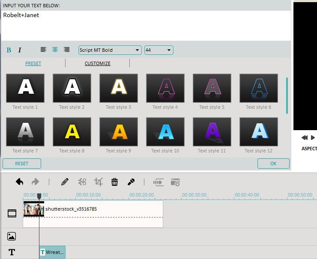
Task: Select Text style 3 yellow glow preset
Action: click(119, 88)
